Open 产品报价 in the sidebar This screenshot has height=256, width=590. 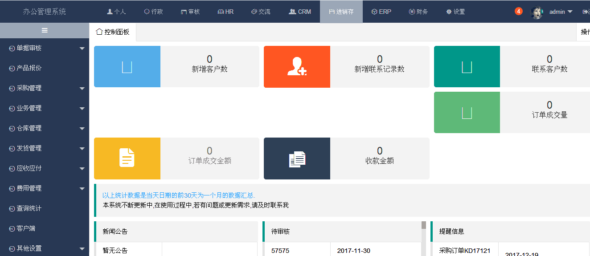coord(29,68)
